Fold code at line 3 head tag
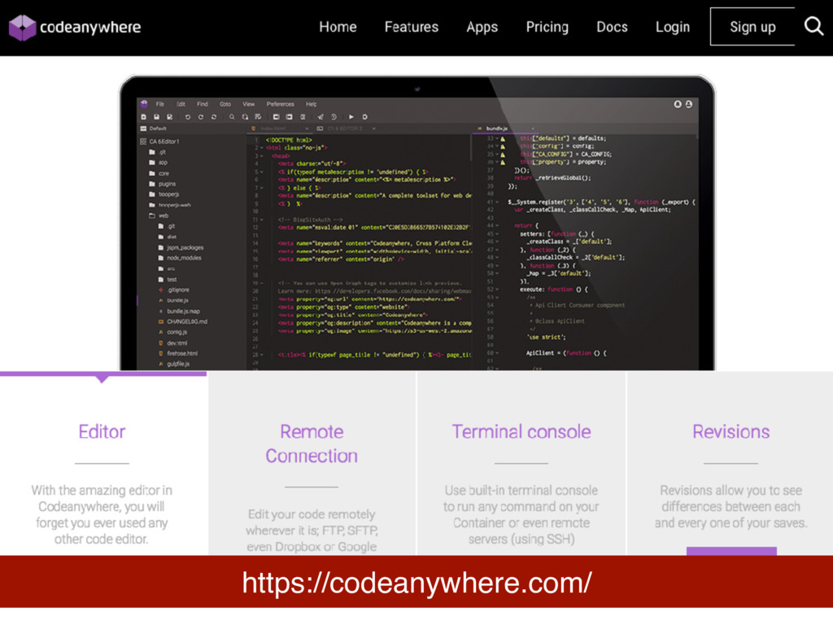833x625 pixels. 262,156
